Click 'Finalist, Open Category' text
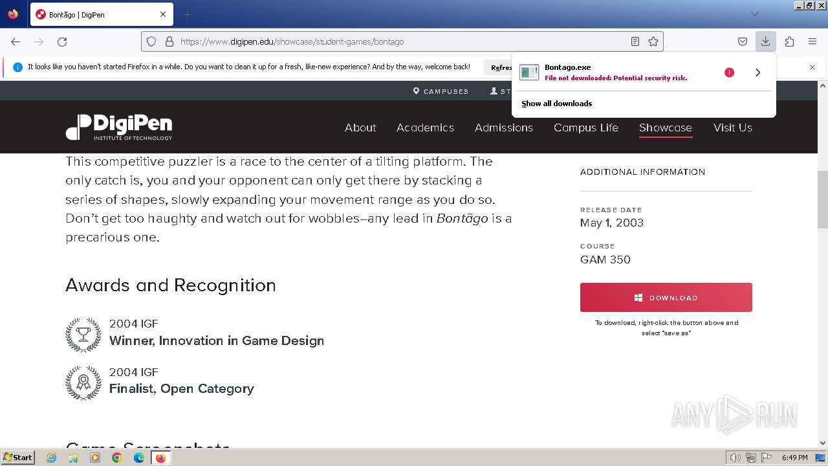This screenshot has width=828, height=466. point(182,388)
